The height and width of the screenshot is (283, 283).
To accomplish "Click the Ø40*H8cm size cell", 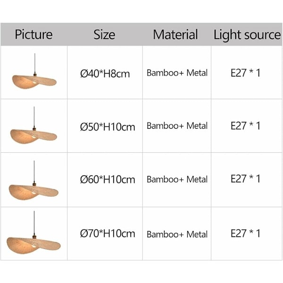I will [105, 74].
